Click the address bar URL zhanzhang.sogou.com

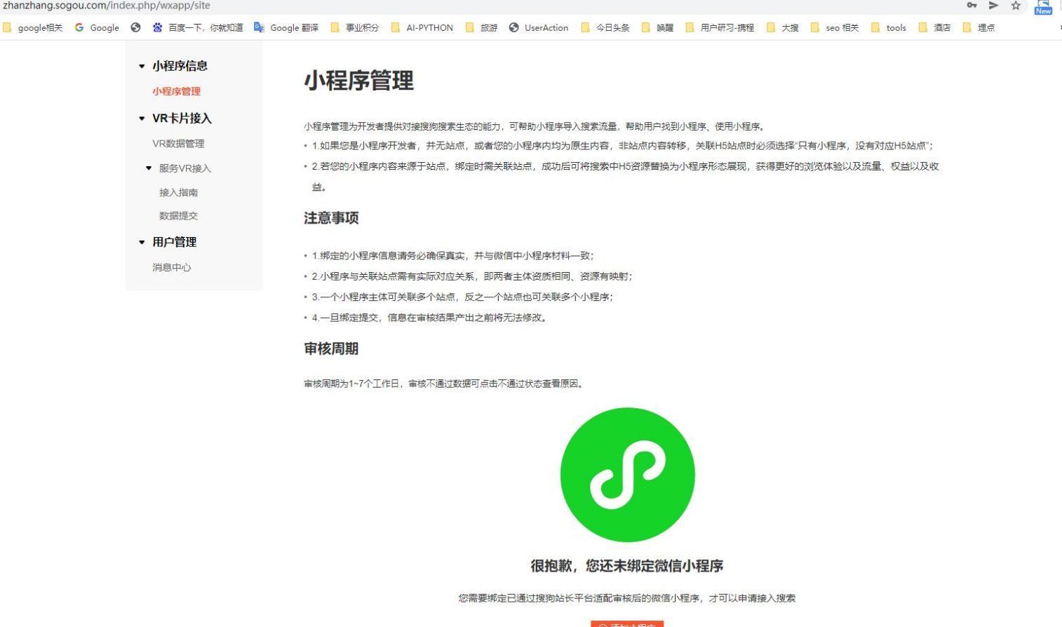pos(107,6)
